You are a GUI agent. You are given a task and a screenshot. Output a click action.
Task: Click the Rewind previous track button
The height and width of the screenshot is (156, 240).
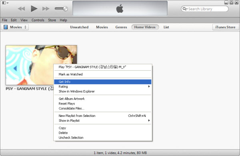21,9
